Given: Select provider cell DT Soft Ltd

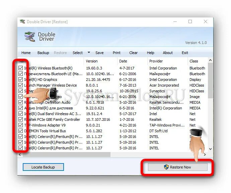Looking at the screenshot, I should [158, 131].
